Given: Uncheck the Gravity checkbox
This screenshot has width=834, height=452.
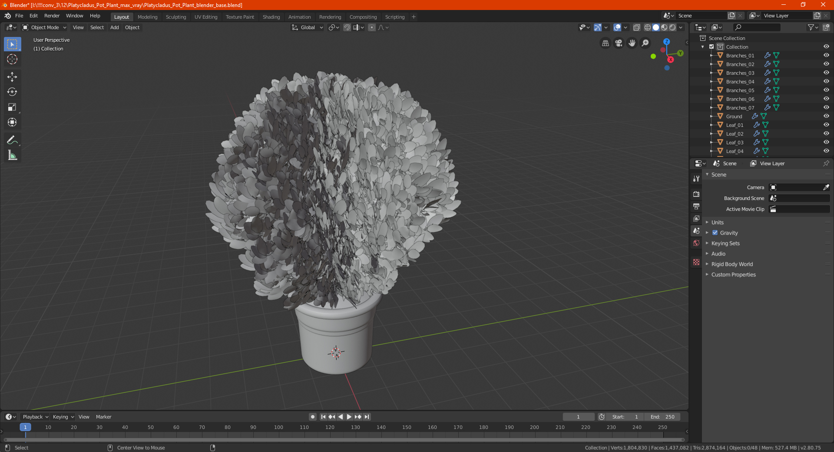Looking at the screenshot, I should click(x=715, y=233).
